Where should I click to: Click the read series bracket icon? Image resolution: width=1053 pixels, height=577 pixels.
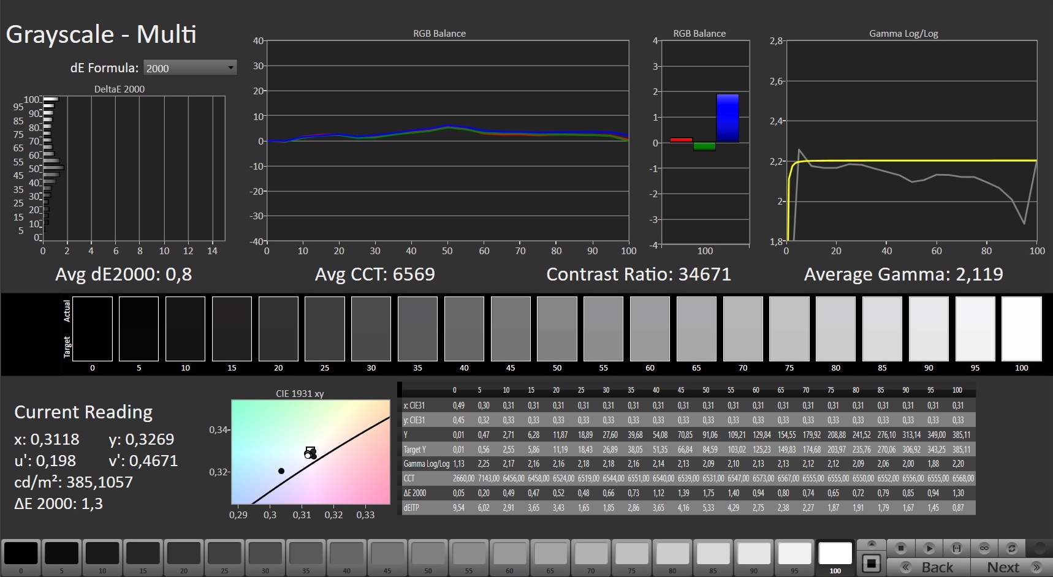956,548
